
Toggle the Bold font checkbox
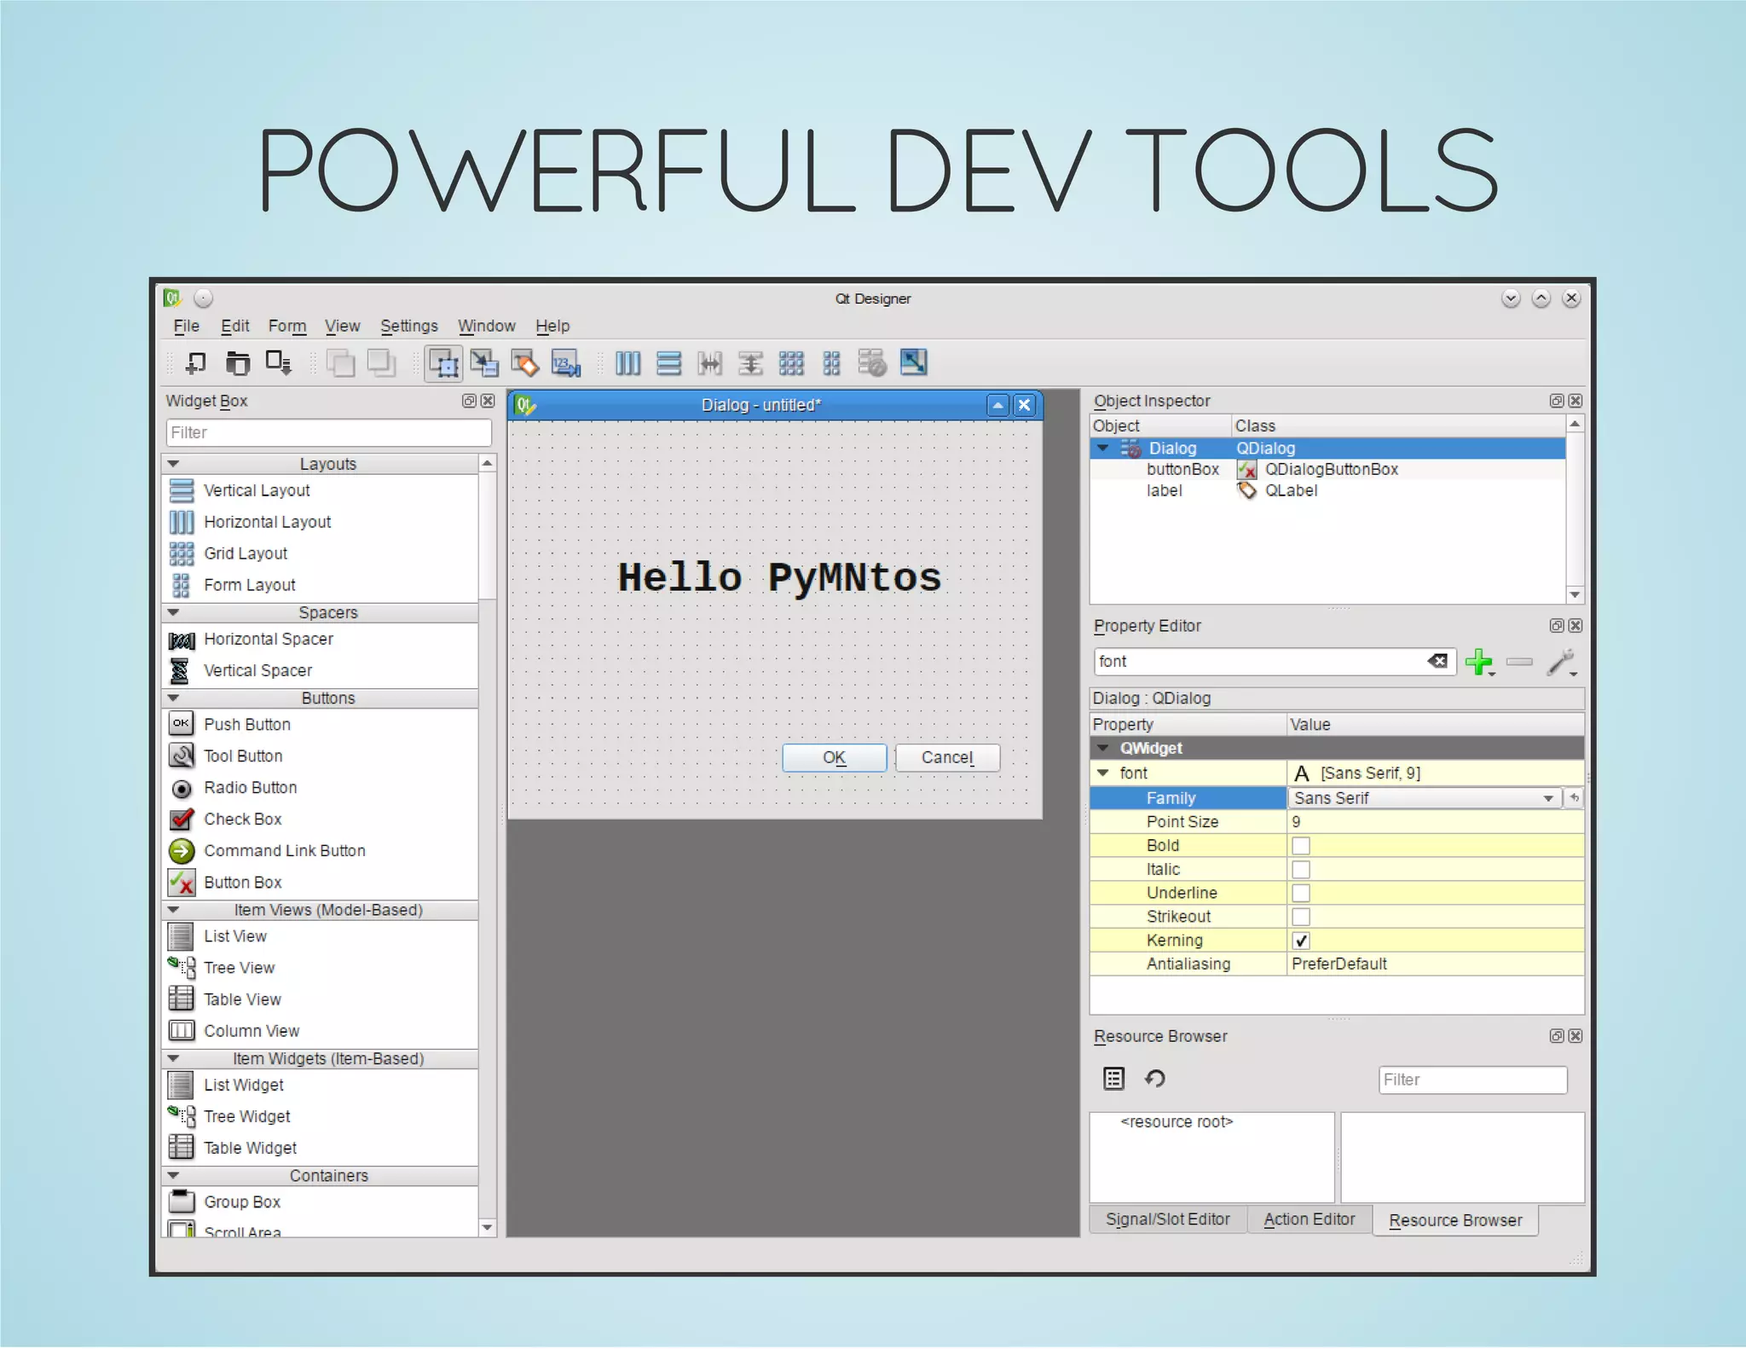[1300, 846]
